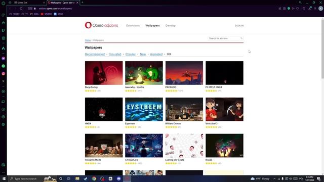
Task: Click the Opera addons logo
Action: (x=101, y=25)
